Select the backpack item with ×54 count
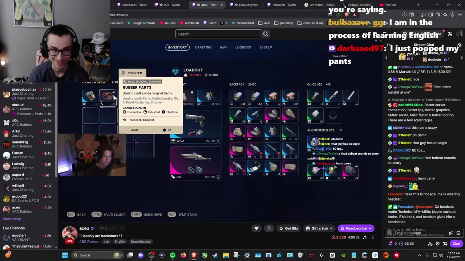The image size is (465, 261). pos(255,97)
